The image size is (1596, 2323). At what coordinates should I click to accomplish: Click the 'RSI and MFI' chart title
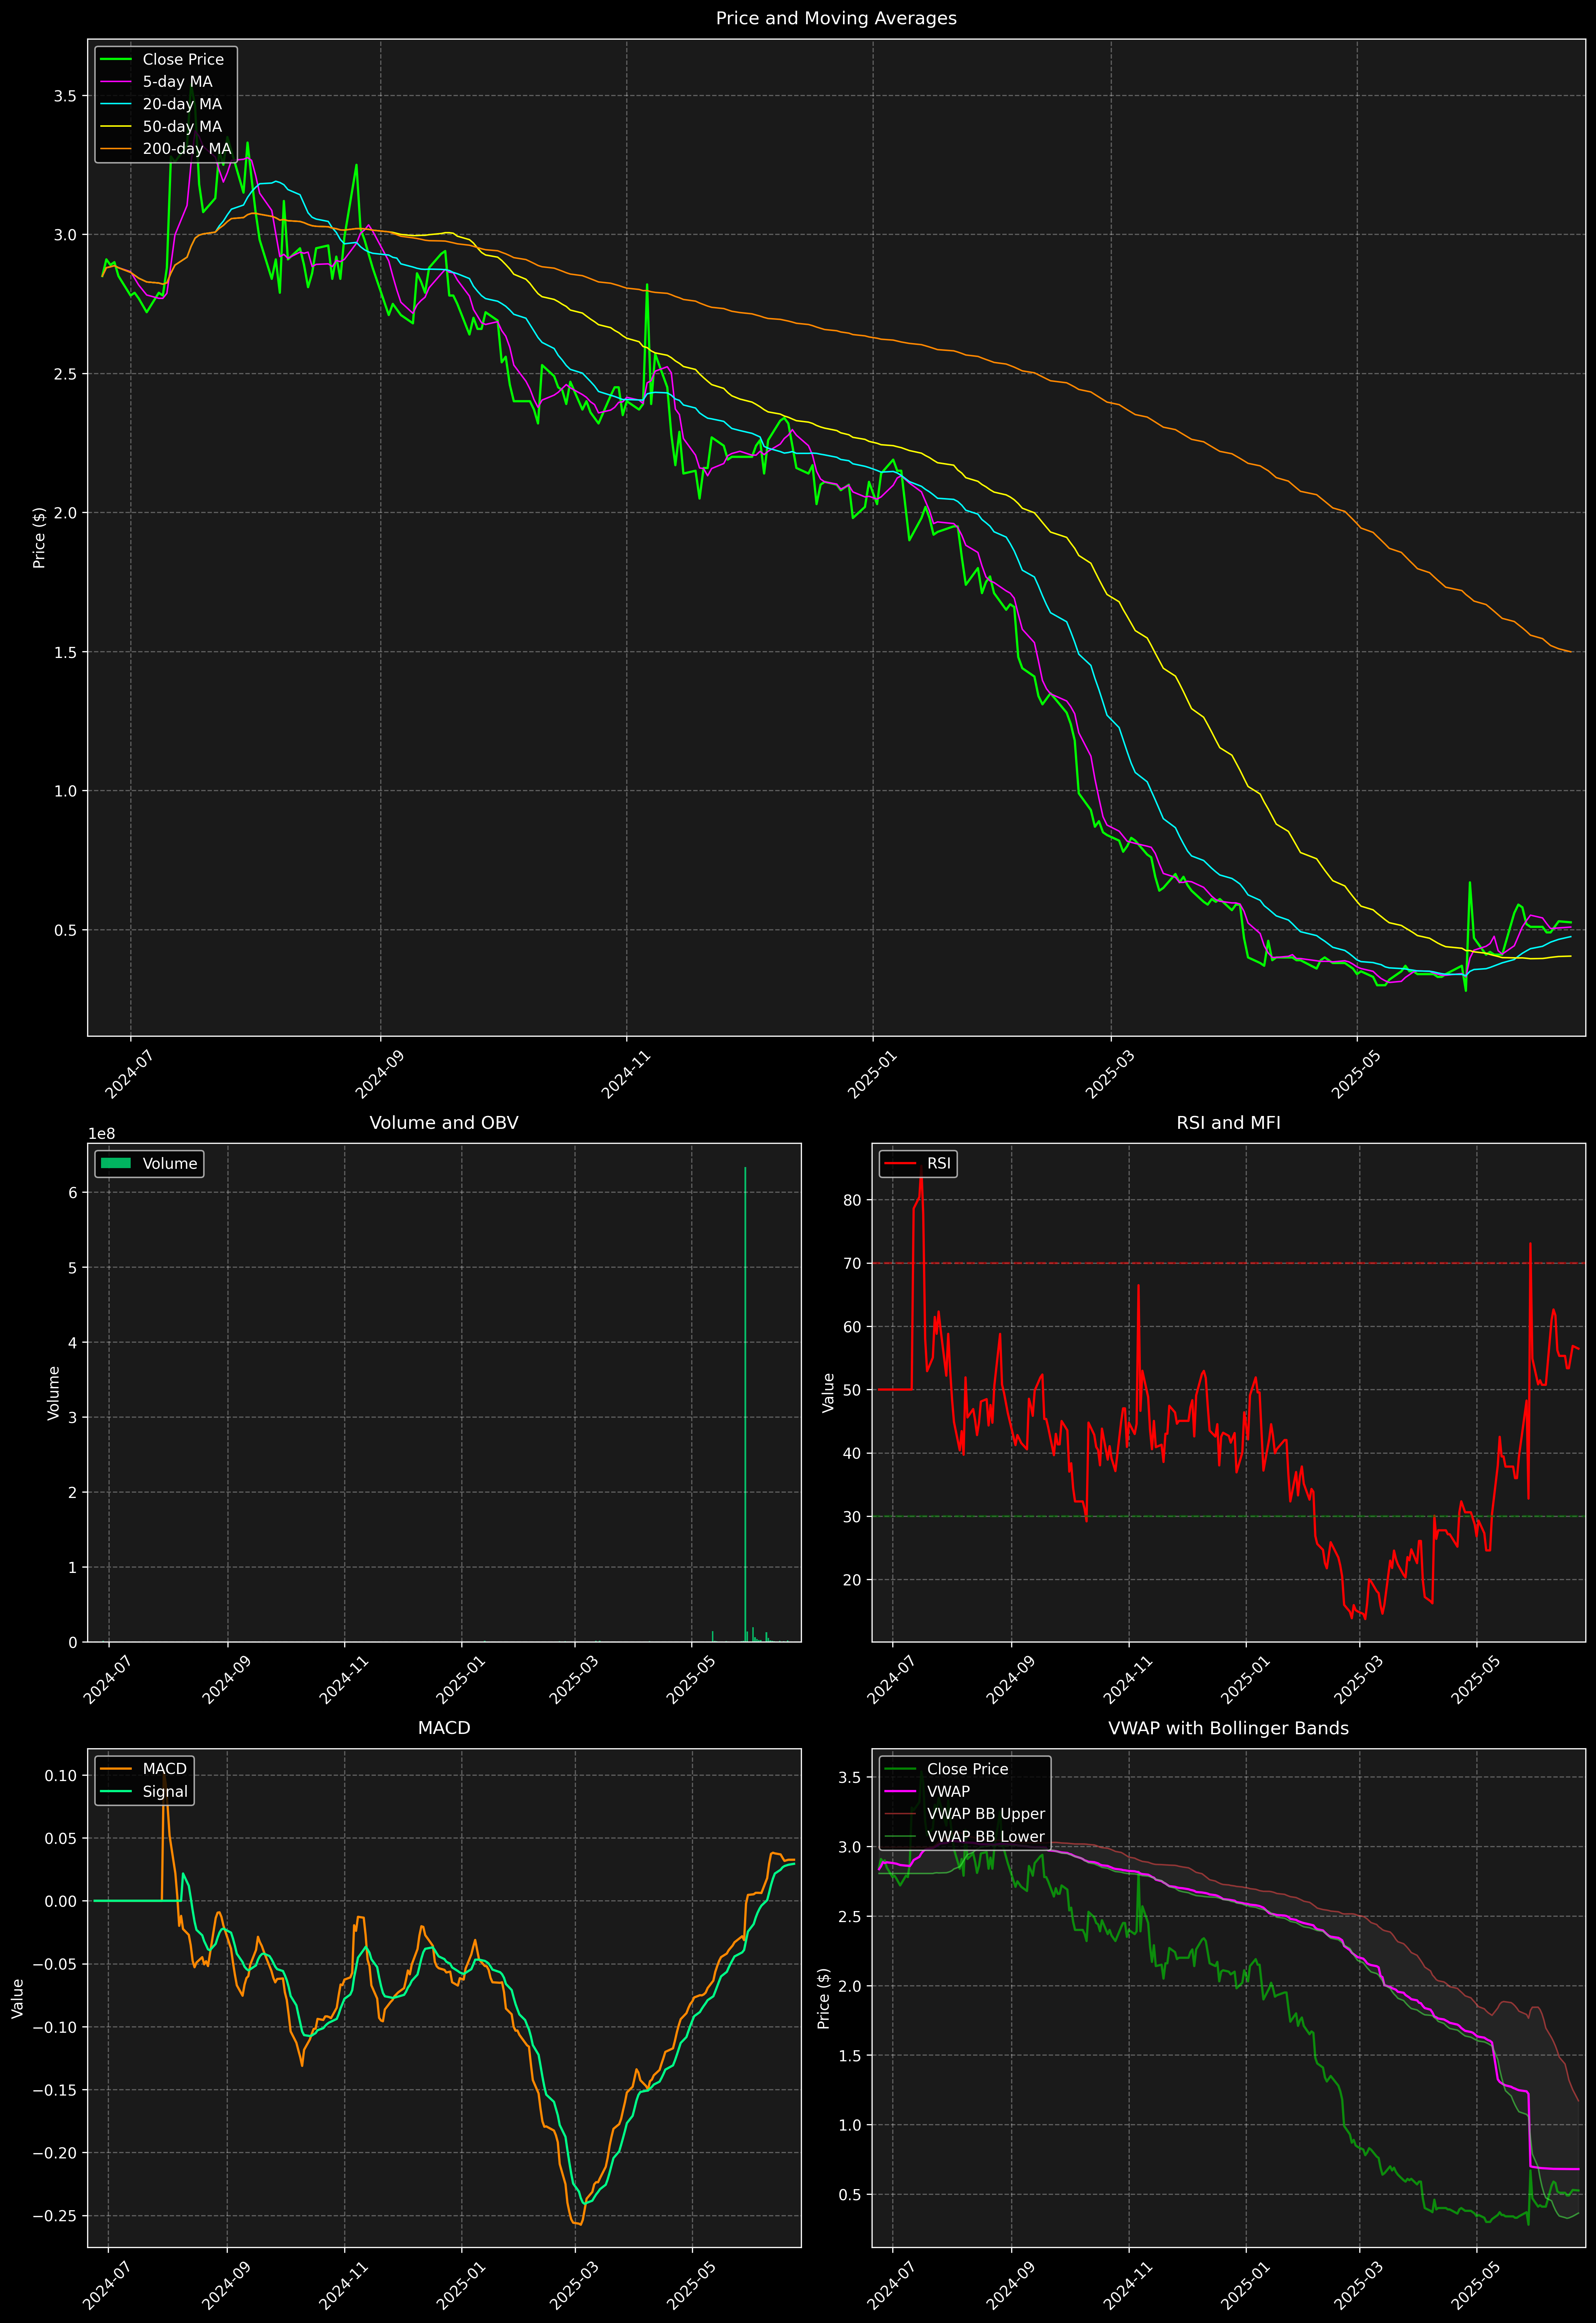click(x=1228, y=1122)
